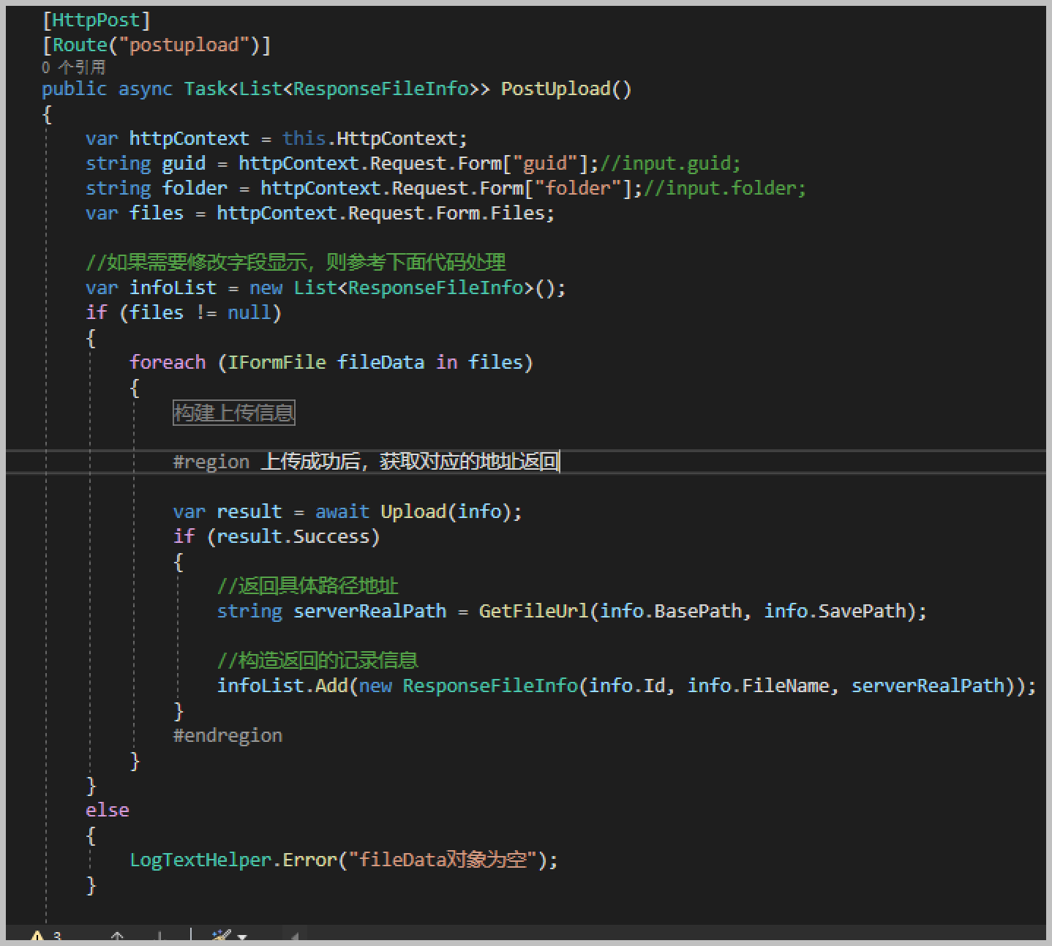
Task: Click the await keyword
Action: (342, 511)
